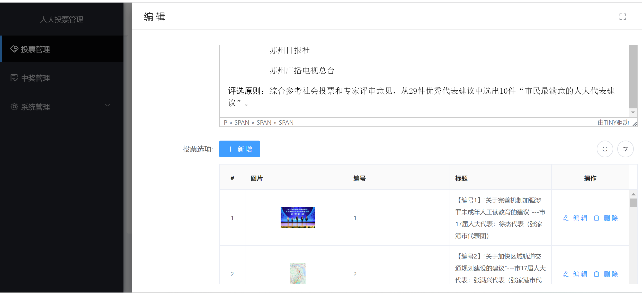Open row 1 stage event thumbnail
The height and width of the screenshot is (293, 642).
(x=298, y=218)
